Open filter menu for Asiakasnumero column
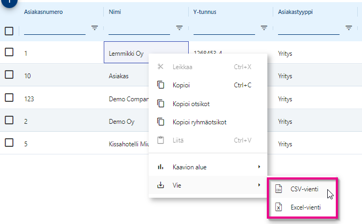This screenshot has height=224, width=362. coord(95,28)
